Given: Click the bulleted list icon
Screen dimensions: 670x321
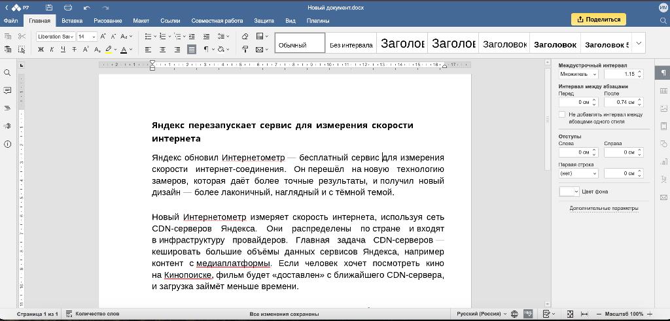Looking at the screenshot, I should (x=148, y=37).
